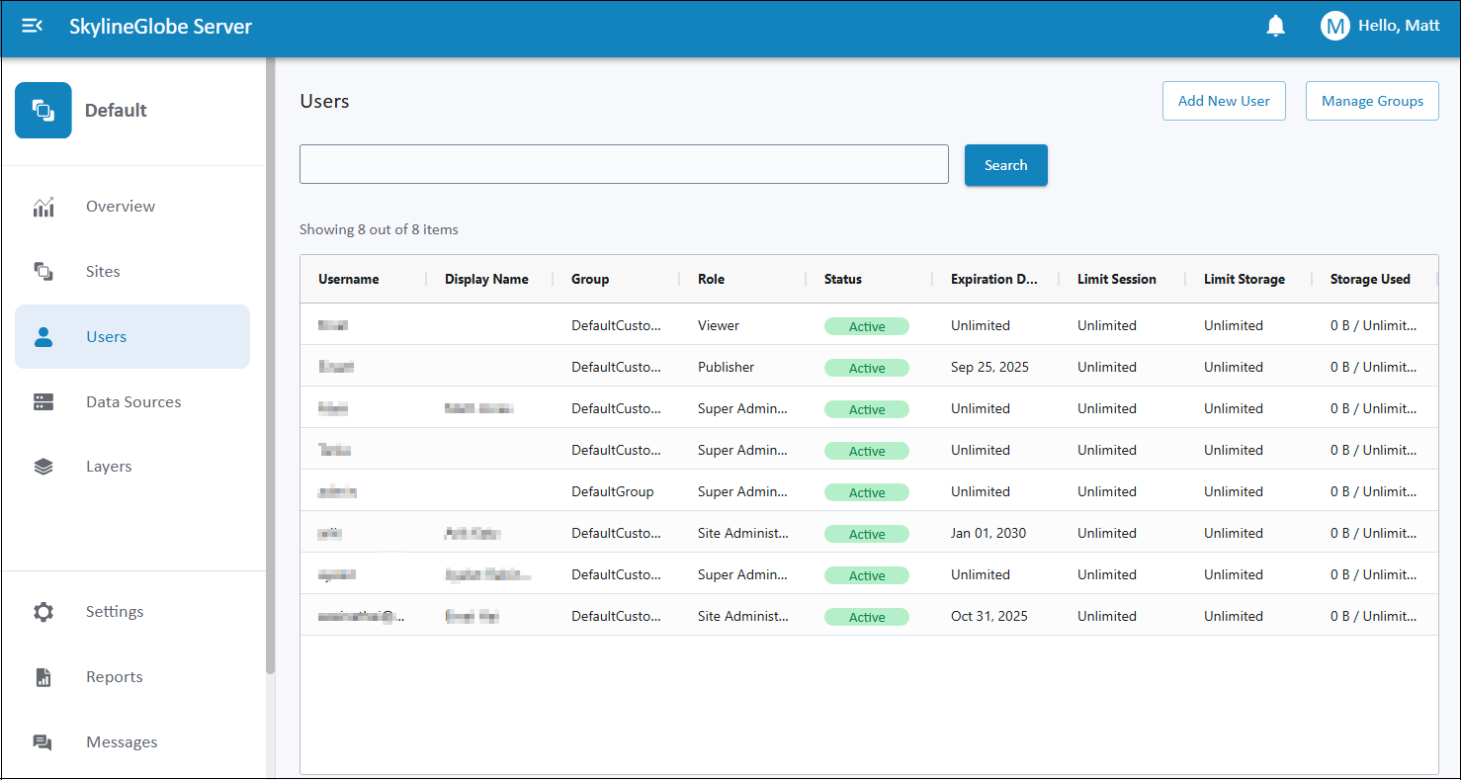Open Overview via its chart icon

[x=43, y=207]
